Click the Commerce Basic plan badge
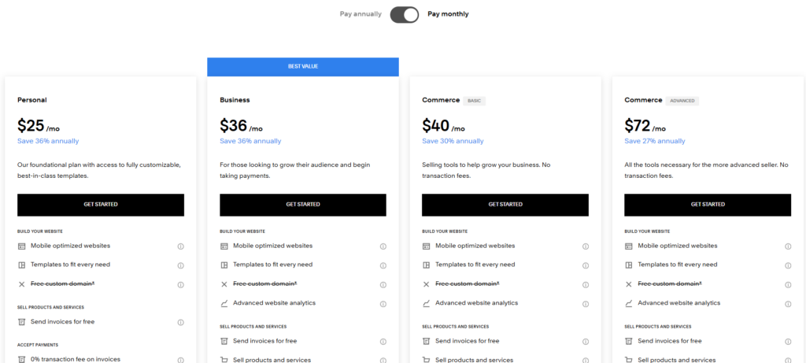 pyautogui.click(x=474, y=101)
